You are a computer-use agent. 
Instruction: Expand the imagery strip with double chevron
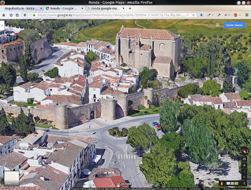244,184
